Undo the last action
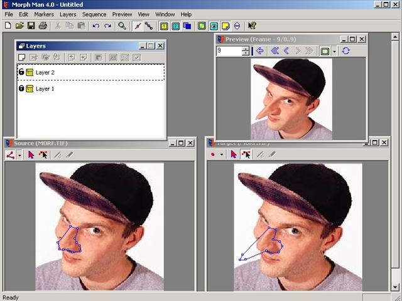The height and width of the screenshot is (301, 402). click(96, 26)
